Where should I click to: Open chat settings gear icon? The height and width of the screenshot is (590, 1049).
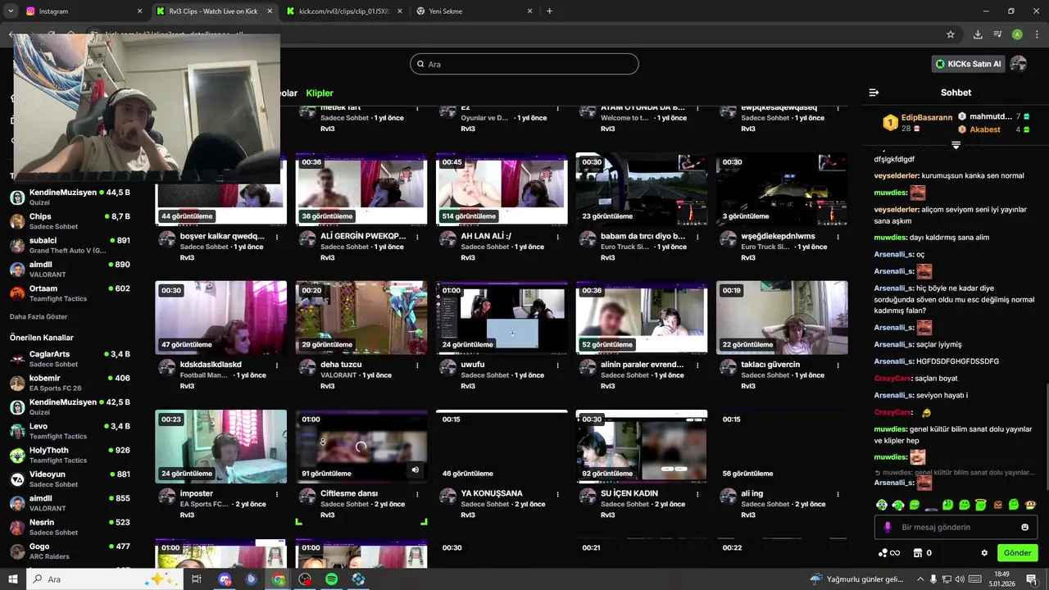(x=984, y=553)
